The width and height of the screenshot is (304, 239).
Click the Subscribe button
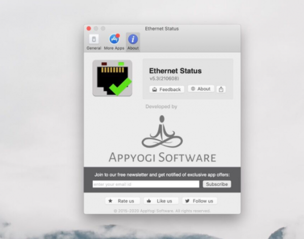click(217, 184)
